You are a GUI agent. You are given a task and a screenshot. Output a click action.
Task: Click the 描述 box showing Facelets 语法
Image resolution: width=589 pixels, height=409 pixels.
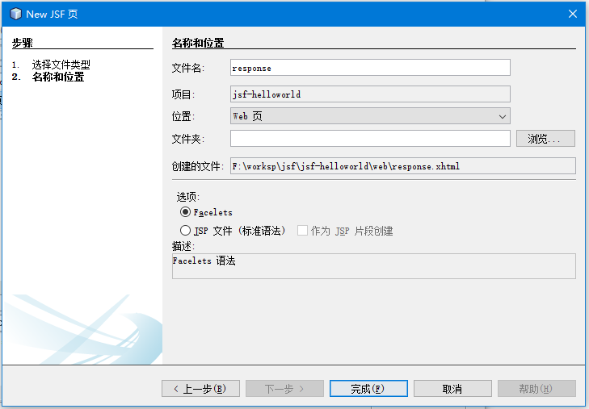tap(373, 266)
